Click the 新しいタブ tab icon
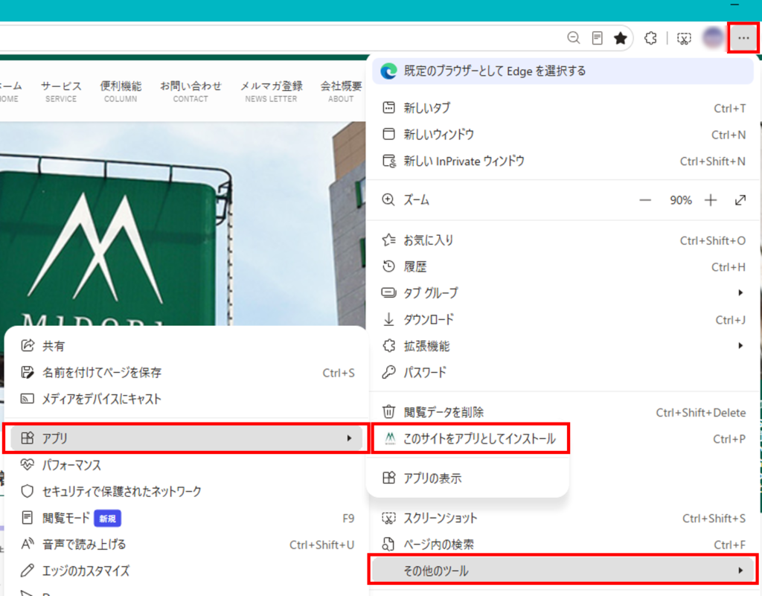 pos(388,108)
